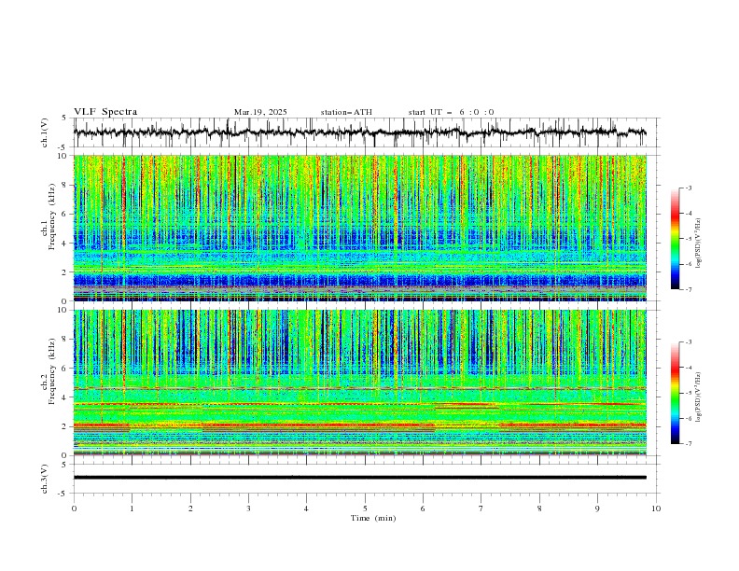
Task: Click time axis tick label "3"
Action: click(x=249, y=508)
